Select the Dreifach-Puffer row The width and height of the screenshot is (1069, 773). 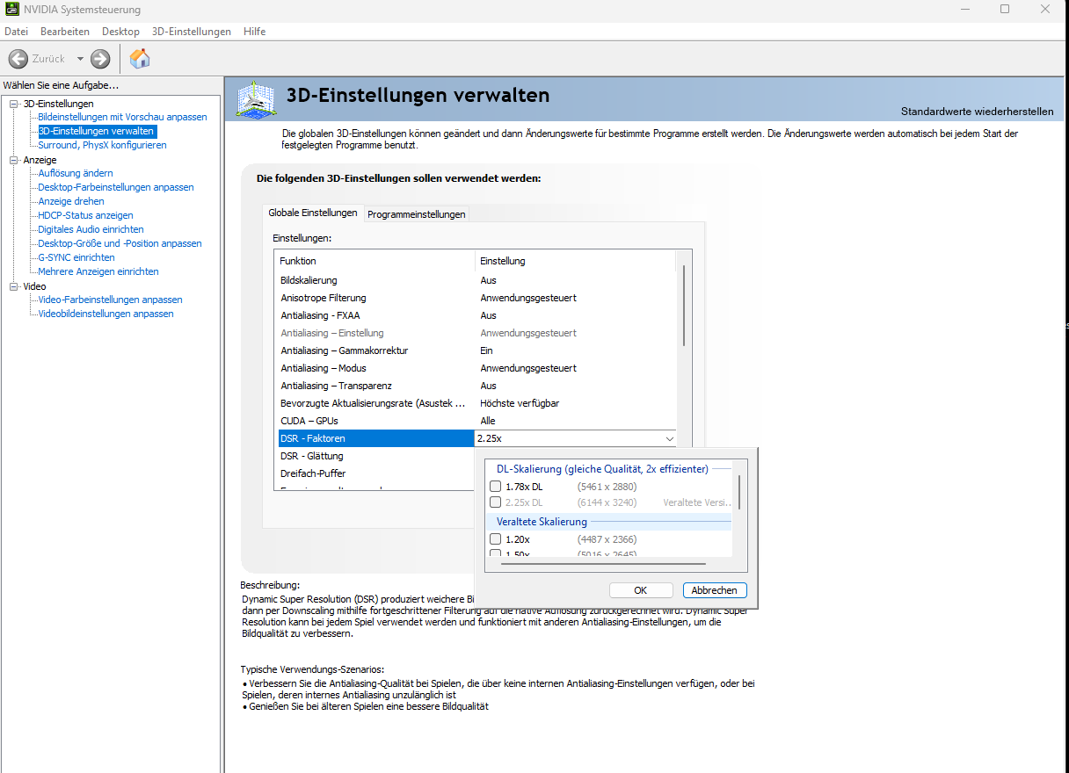(376, 473)
